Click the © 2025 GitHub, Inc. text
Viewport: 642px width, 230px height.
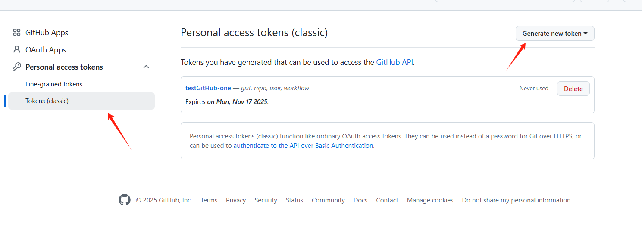[x=164, y=200]
